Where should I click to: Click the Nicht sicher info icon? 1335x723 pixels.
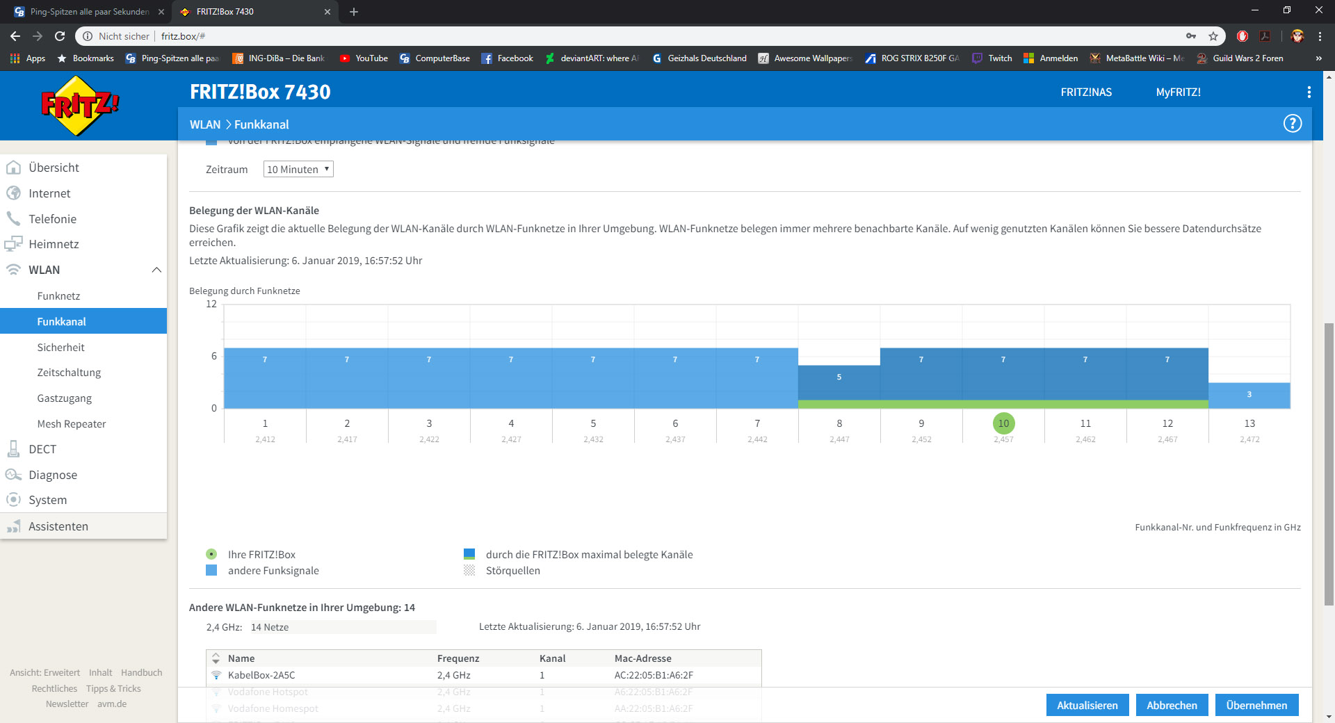[88, 36]
